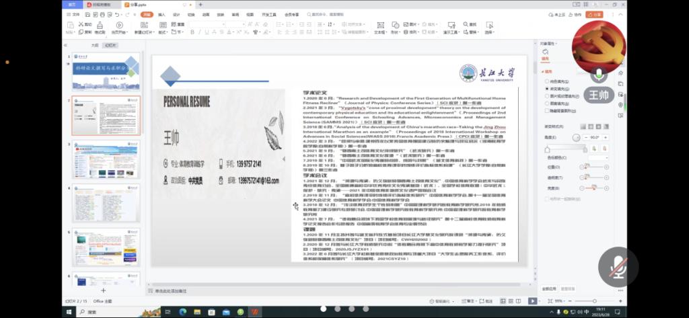Click the bold B formatting icon
The image size is (689, 318).
[x=193, y=32]
